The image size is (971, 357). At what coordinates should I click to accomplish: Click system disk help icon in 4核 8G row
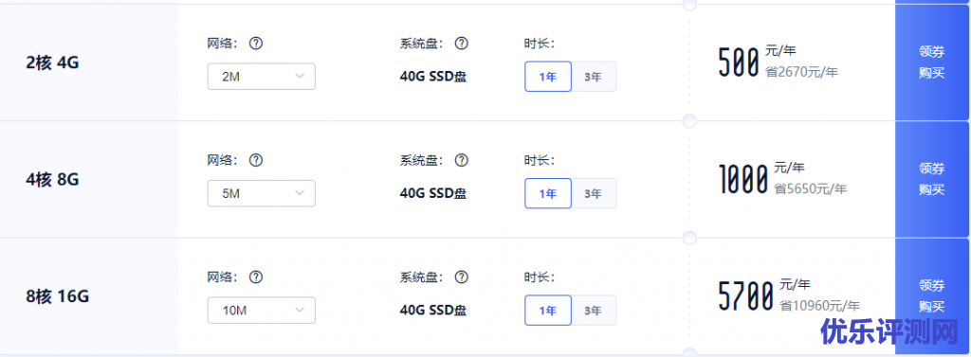tap(461, 160)
